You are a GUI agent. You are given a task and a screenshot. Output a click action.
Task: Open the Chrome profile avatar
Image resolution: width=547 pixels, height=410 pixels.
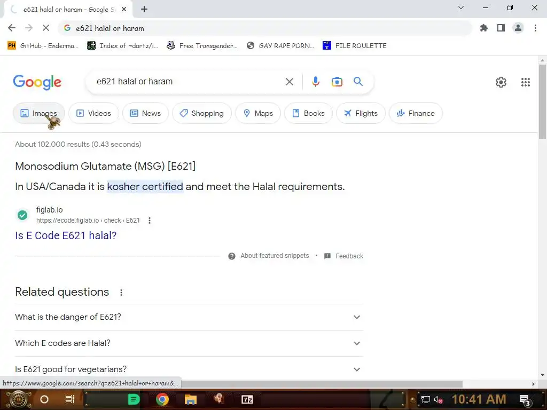point(518,28)
